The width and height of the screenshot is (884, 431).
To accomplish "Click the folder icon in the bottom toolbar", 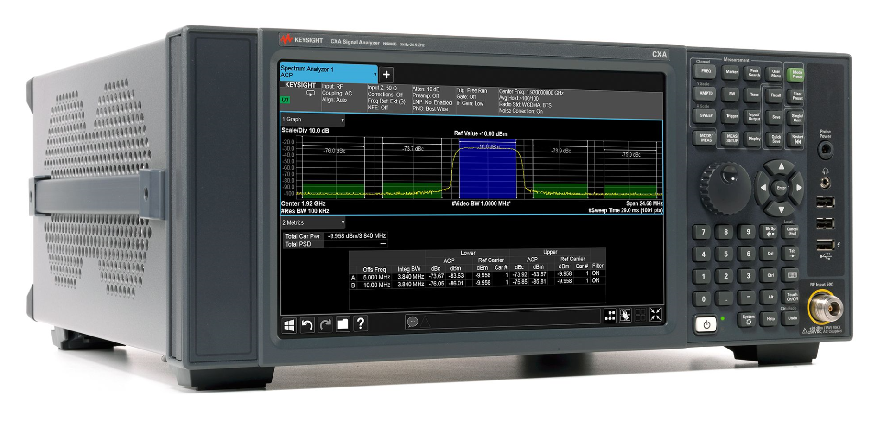I will click(x=343, y=325).
